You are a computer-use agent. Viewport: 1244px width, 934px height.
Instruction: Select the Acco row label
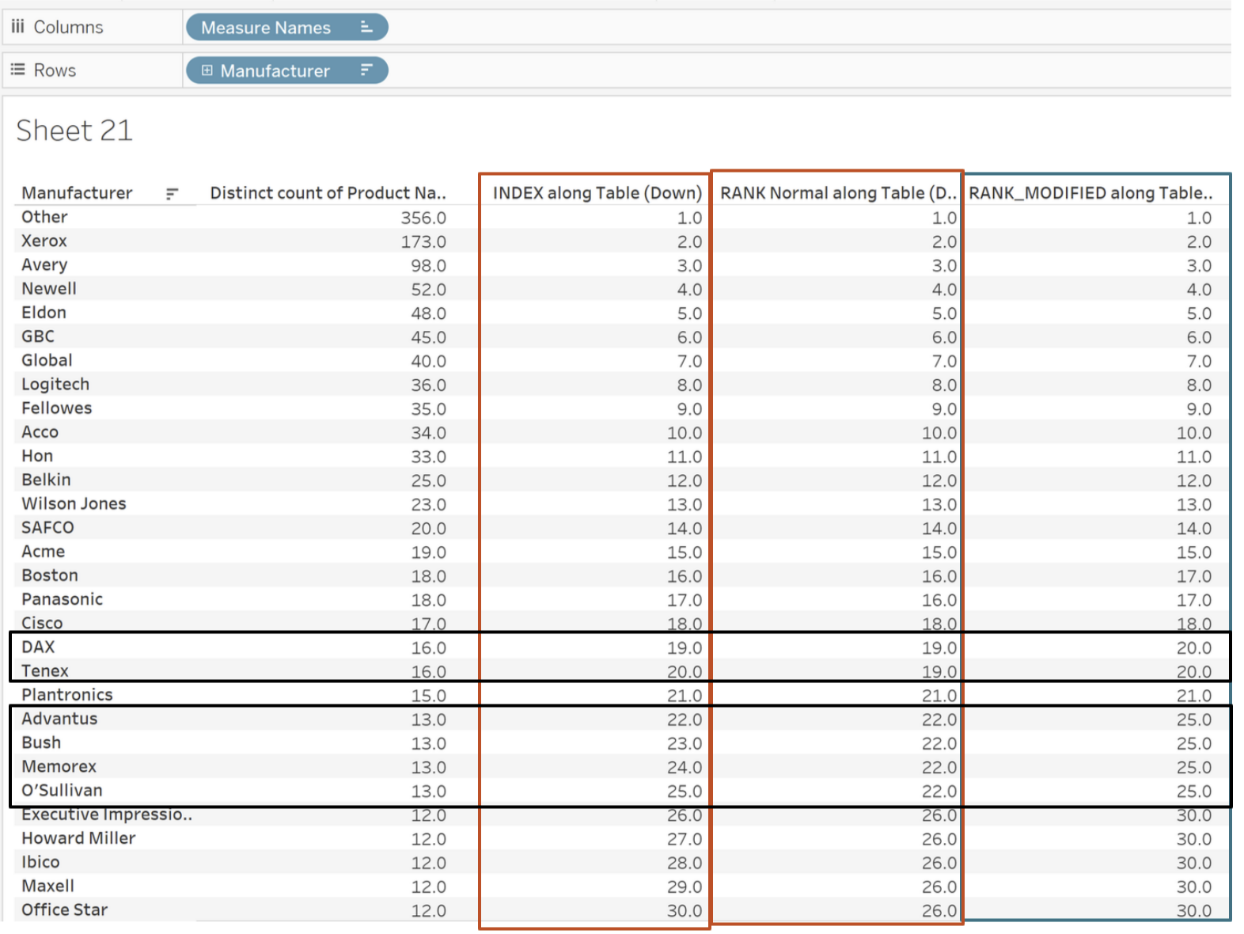pos(40,432)
